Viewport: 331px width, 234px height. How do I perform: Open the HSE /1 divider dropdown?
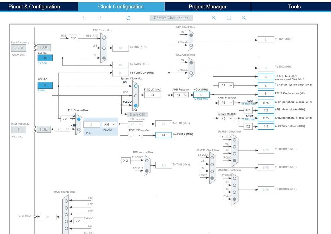pyautogui.click(x=63, y=129)
